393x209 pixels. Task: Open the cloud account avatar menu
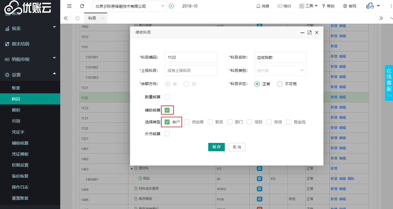(373, 6)
